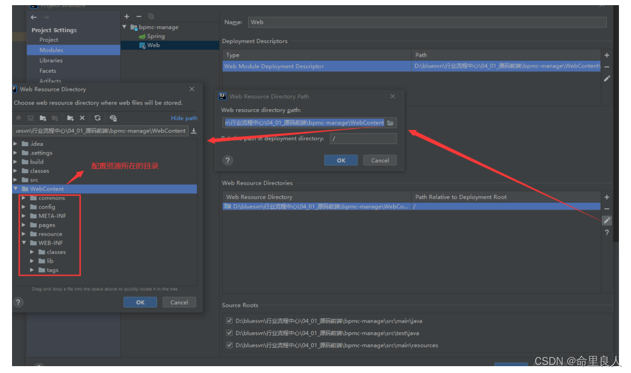Viewport: 631px width, 373px height.
Task: Remove selected deployment descriptor with minus
Action: [x=607, y=67]
